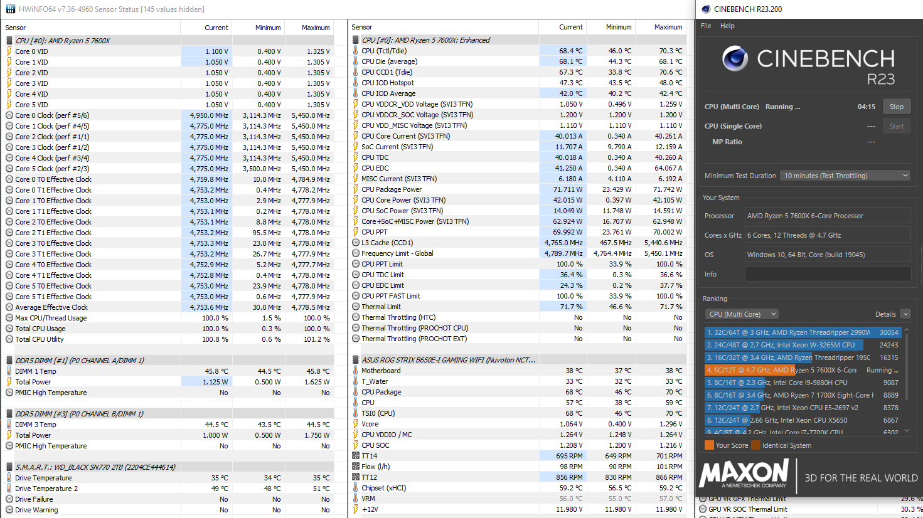Stop the running multi core test

tap(897, 107)
